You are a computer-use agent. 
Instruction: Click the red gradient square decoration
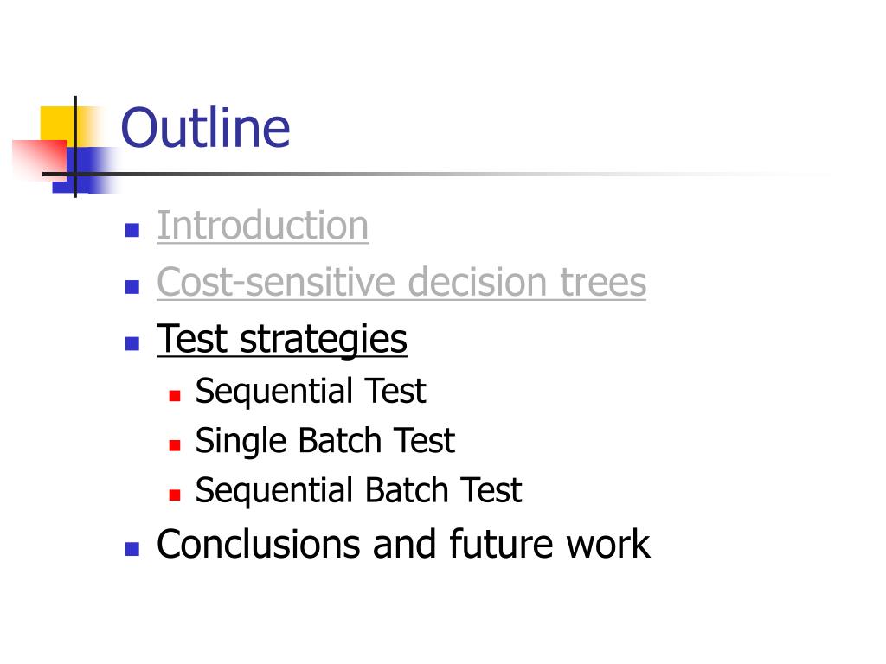(x=40, y=160)
